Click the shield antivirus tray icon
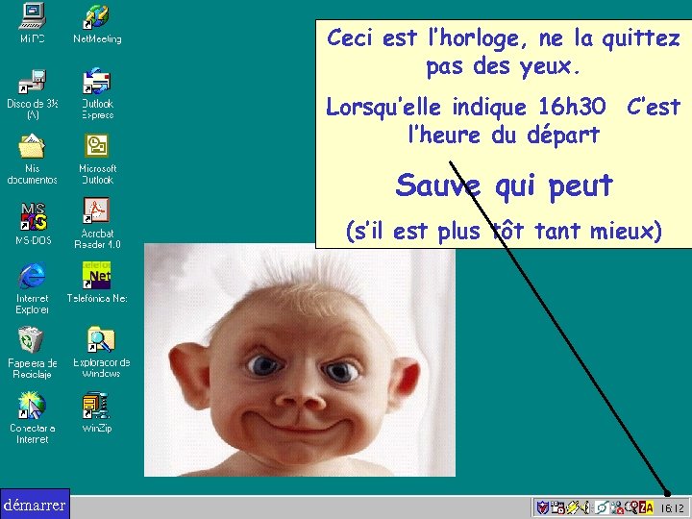This screenshot has height=519, width=692. tap(543, 507)
